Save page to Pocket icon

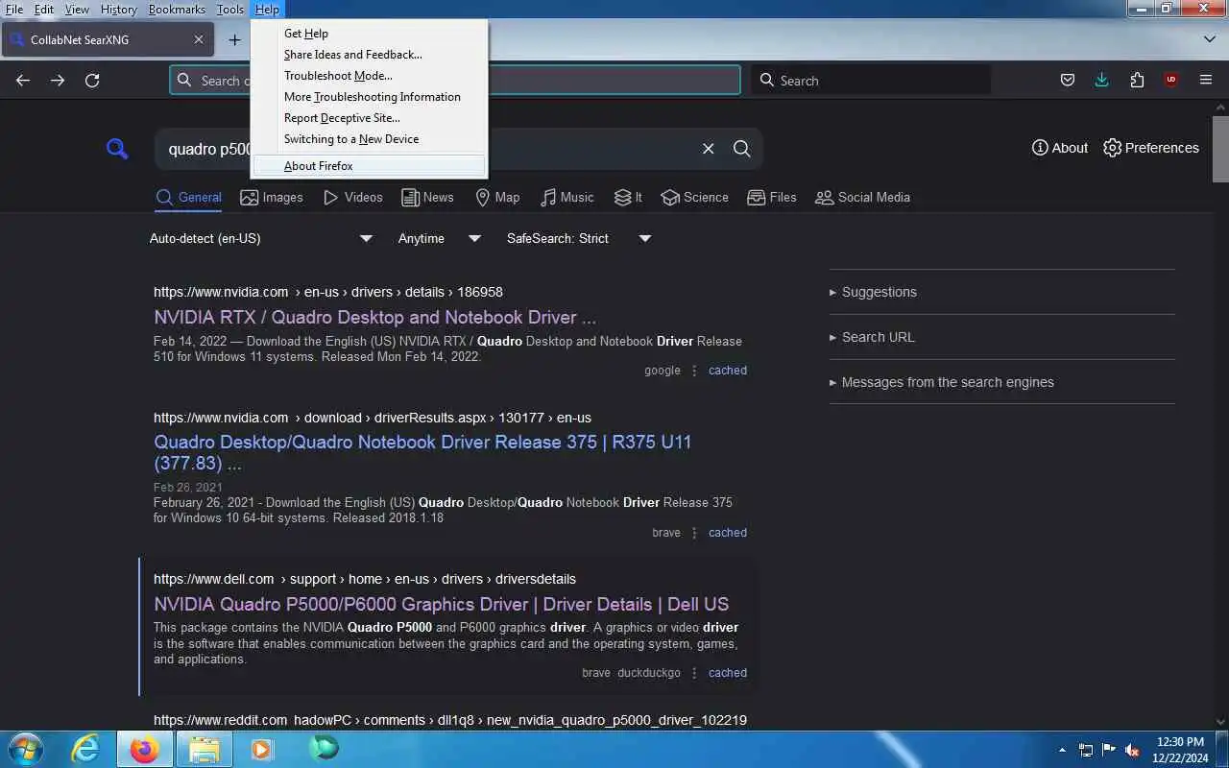(x=1068, y=81)
